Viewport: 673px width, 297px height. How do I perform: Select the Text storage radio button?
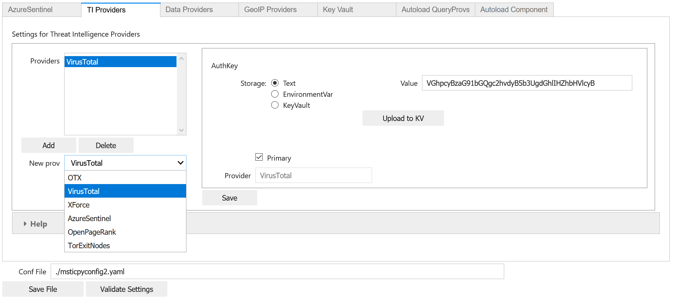[x=275, y=83]
